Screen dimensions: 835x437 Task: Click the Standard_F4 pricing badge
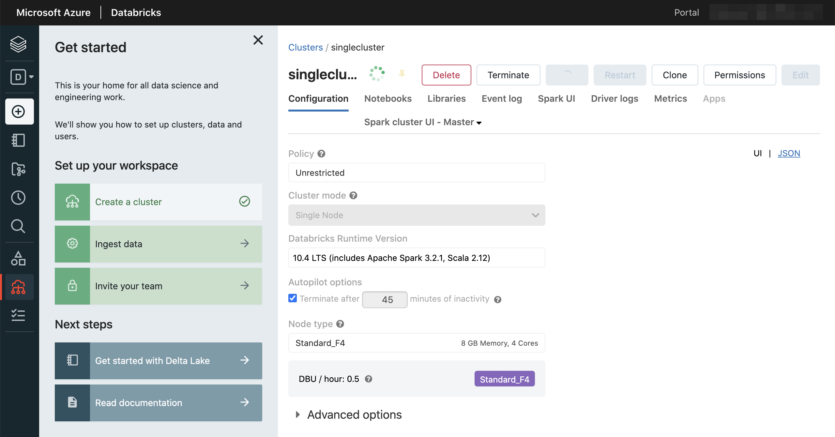[x=504, y=379]
